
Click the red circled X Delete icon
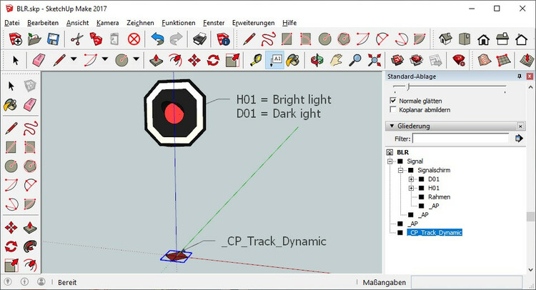(x=134, y=39)
